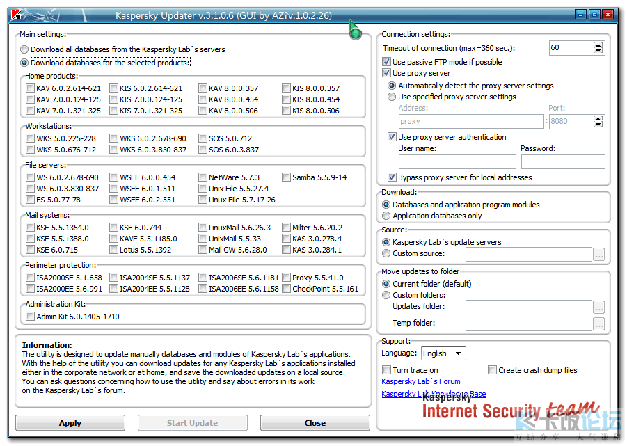
Task: Choose Application databases only
Action: tap(386, 216)
